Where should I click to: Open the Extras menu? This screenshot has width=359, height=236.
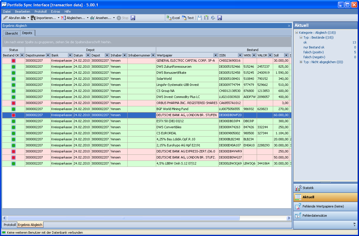point(55,12)
